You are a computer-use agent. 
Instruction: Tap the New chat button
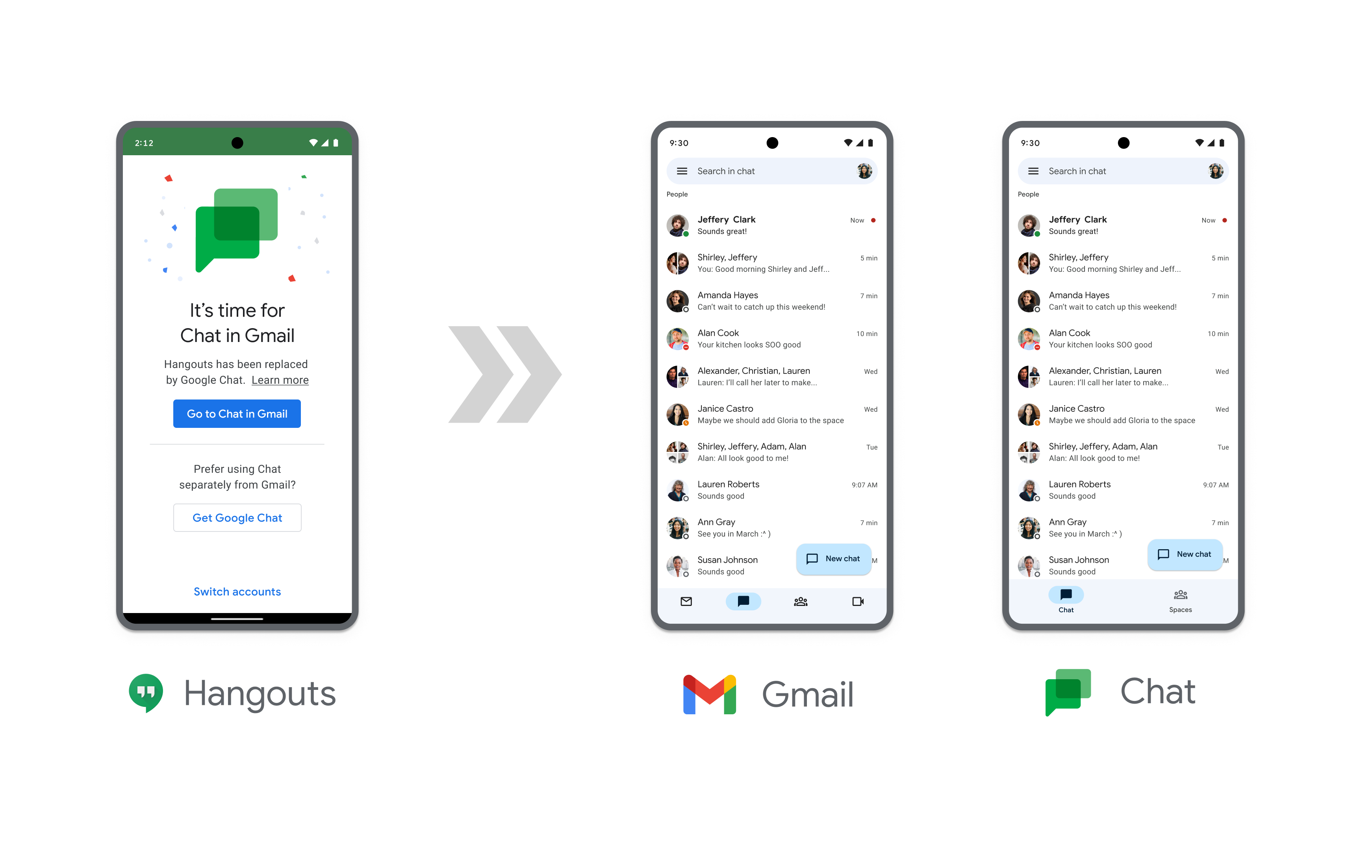(x=834, y=559)
